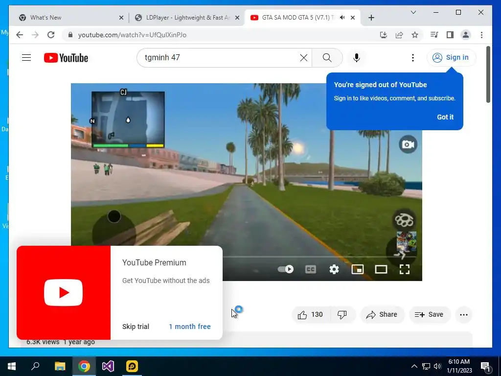
Task: Open the YouTube guide hamburger menu
Action: click(x=26, y=58)
